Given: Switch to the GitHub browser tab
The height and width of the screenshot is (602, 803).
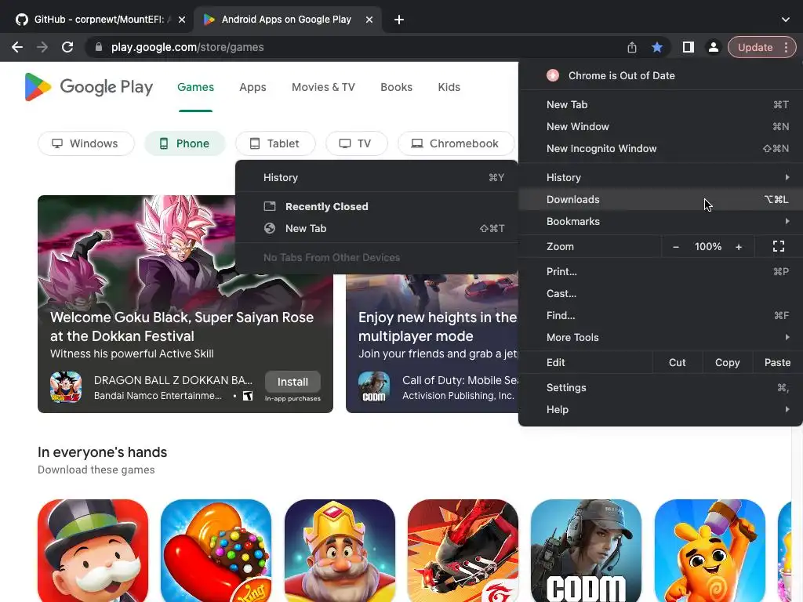Looking at the screenshot, I should [99, 20].
